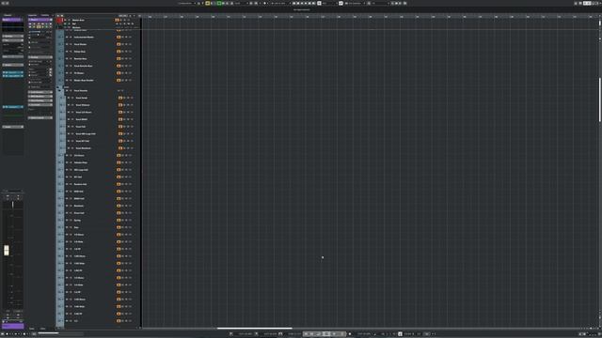Click the Play button in the transport
Image resolution: width=602 pixels, height=338 pixels.
point(334,334)
